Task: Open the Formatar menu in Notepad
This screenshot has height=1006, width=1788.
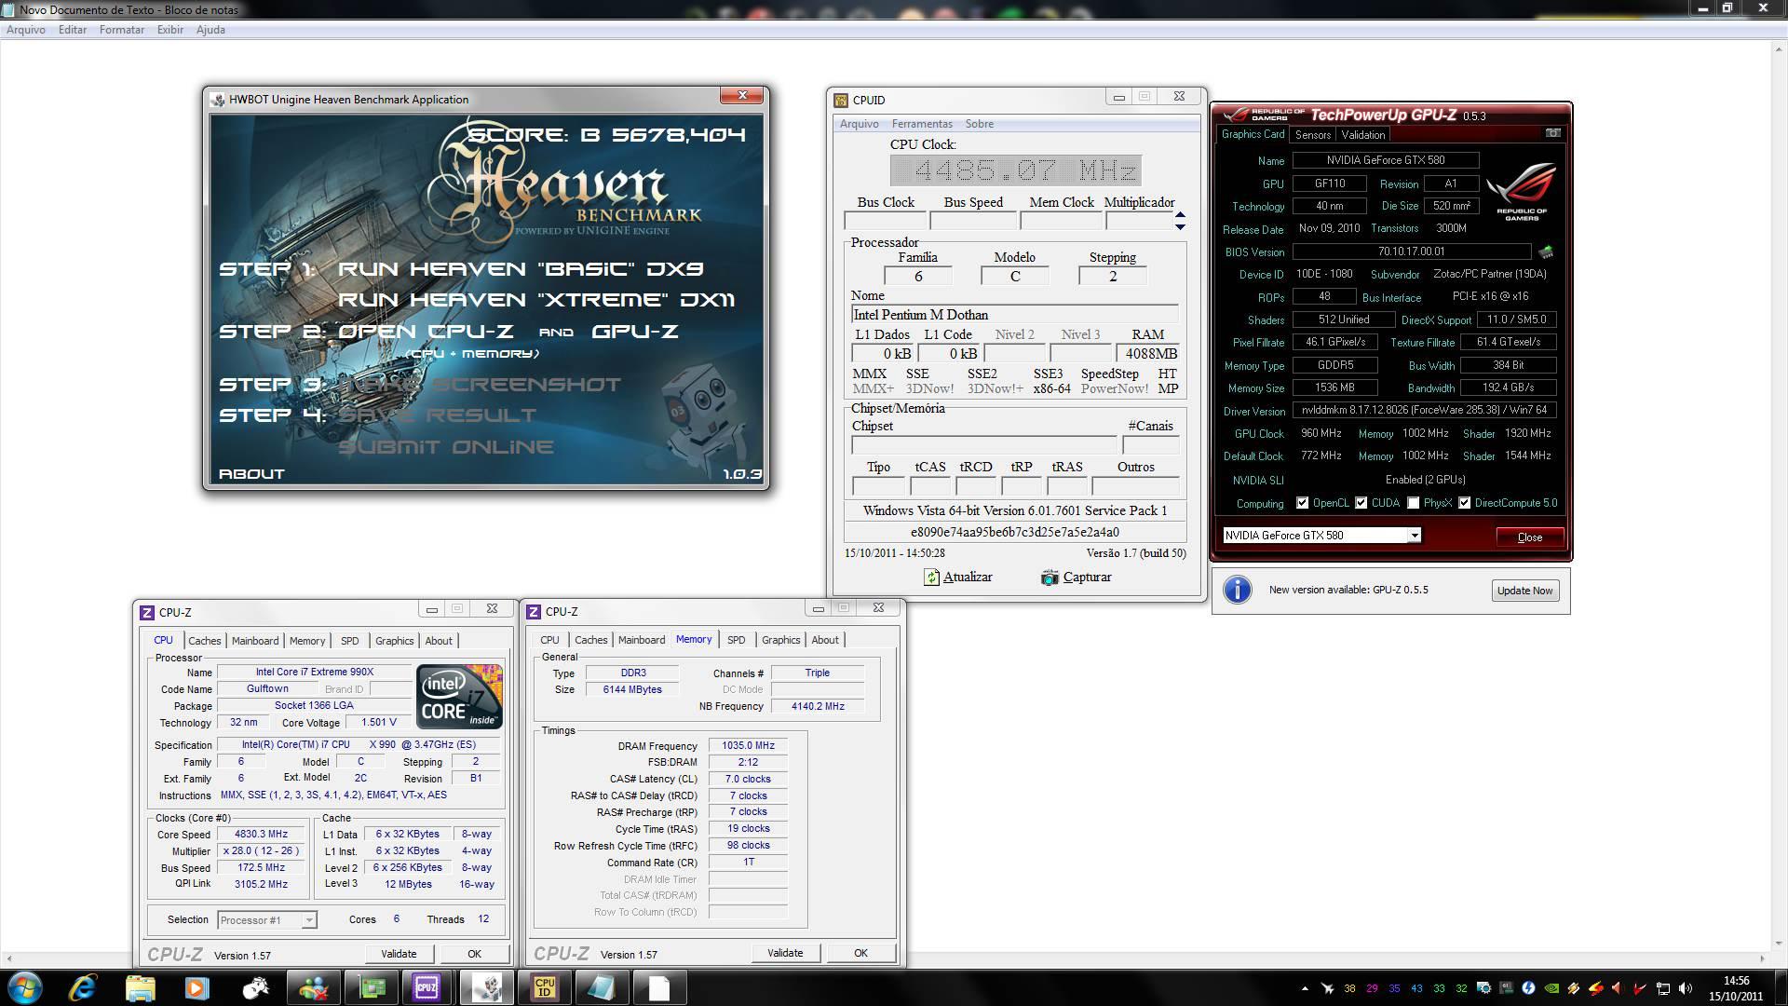Action: [x=122, y=30]
